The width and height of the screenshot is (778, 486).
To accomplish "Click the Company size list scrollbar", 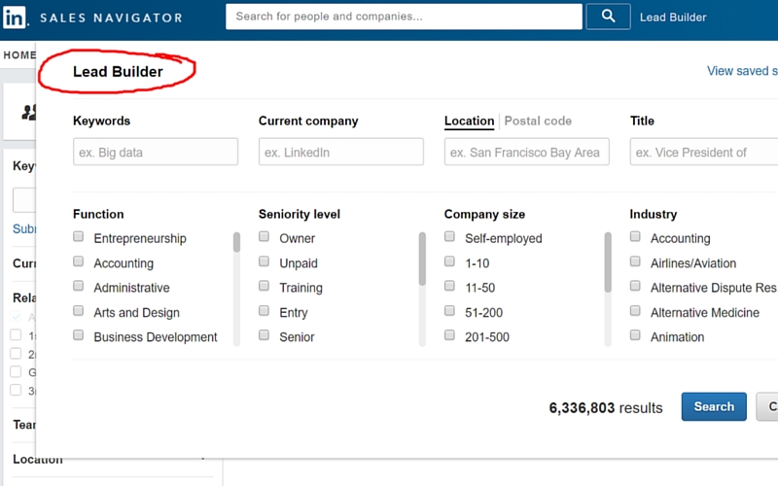I will point(608,289).
